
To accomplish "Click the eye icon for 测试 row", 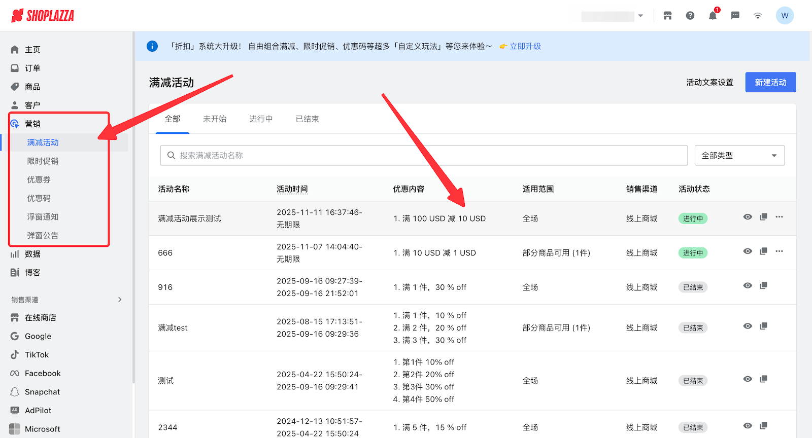I will (x=748, y=379).
